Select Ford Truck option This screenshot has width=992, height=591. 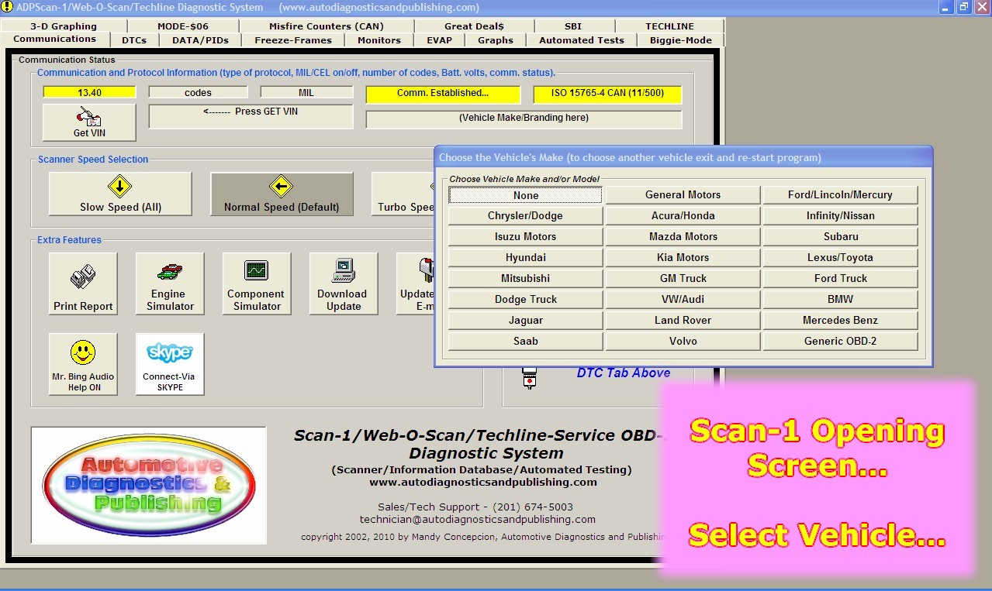click(x=841, y=279)
